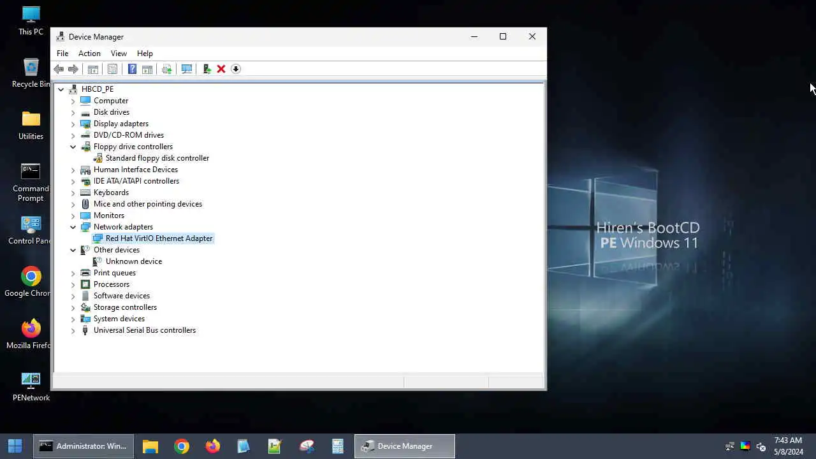The height and width of the screenshot is (459, 816).
Task: Select DVD/CD-ROM drives category label
Action: click(129, 135)
